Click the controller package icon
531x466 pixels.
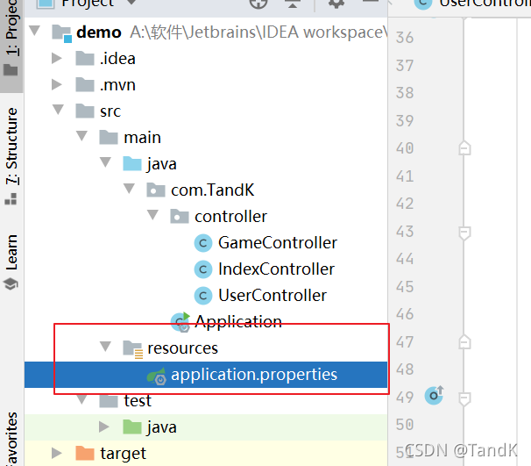(x=180, y=217)
